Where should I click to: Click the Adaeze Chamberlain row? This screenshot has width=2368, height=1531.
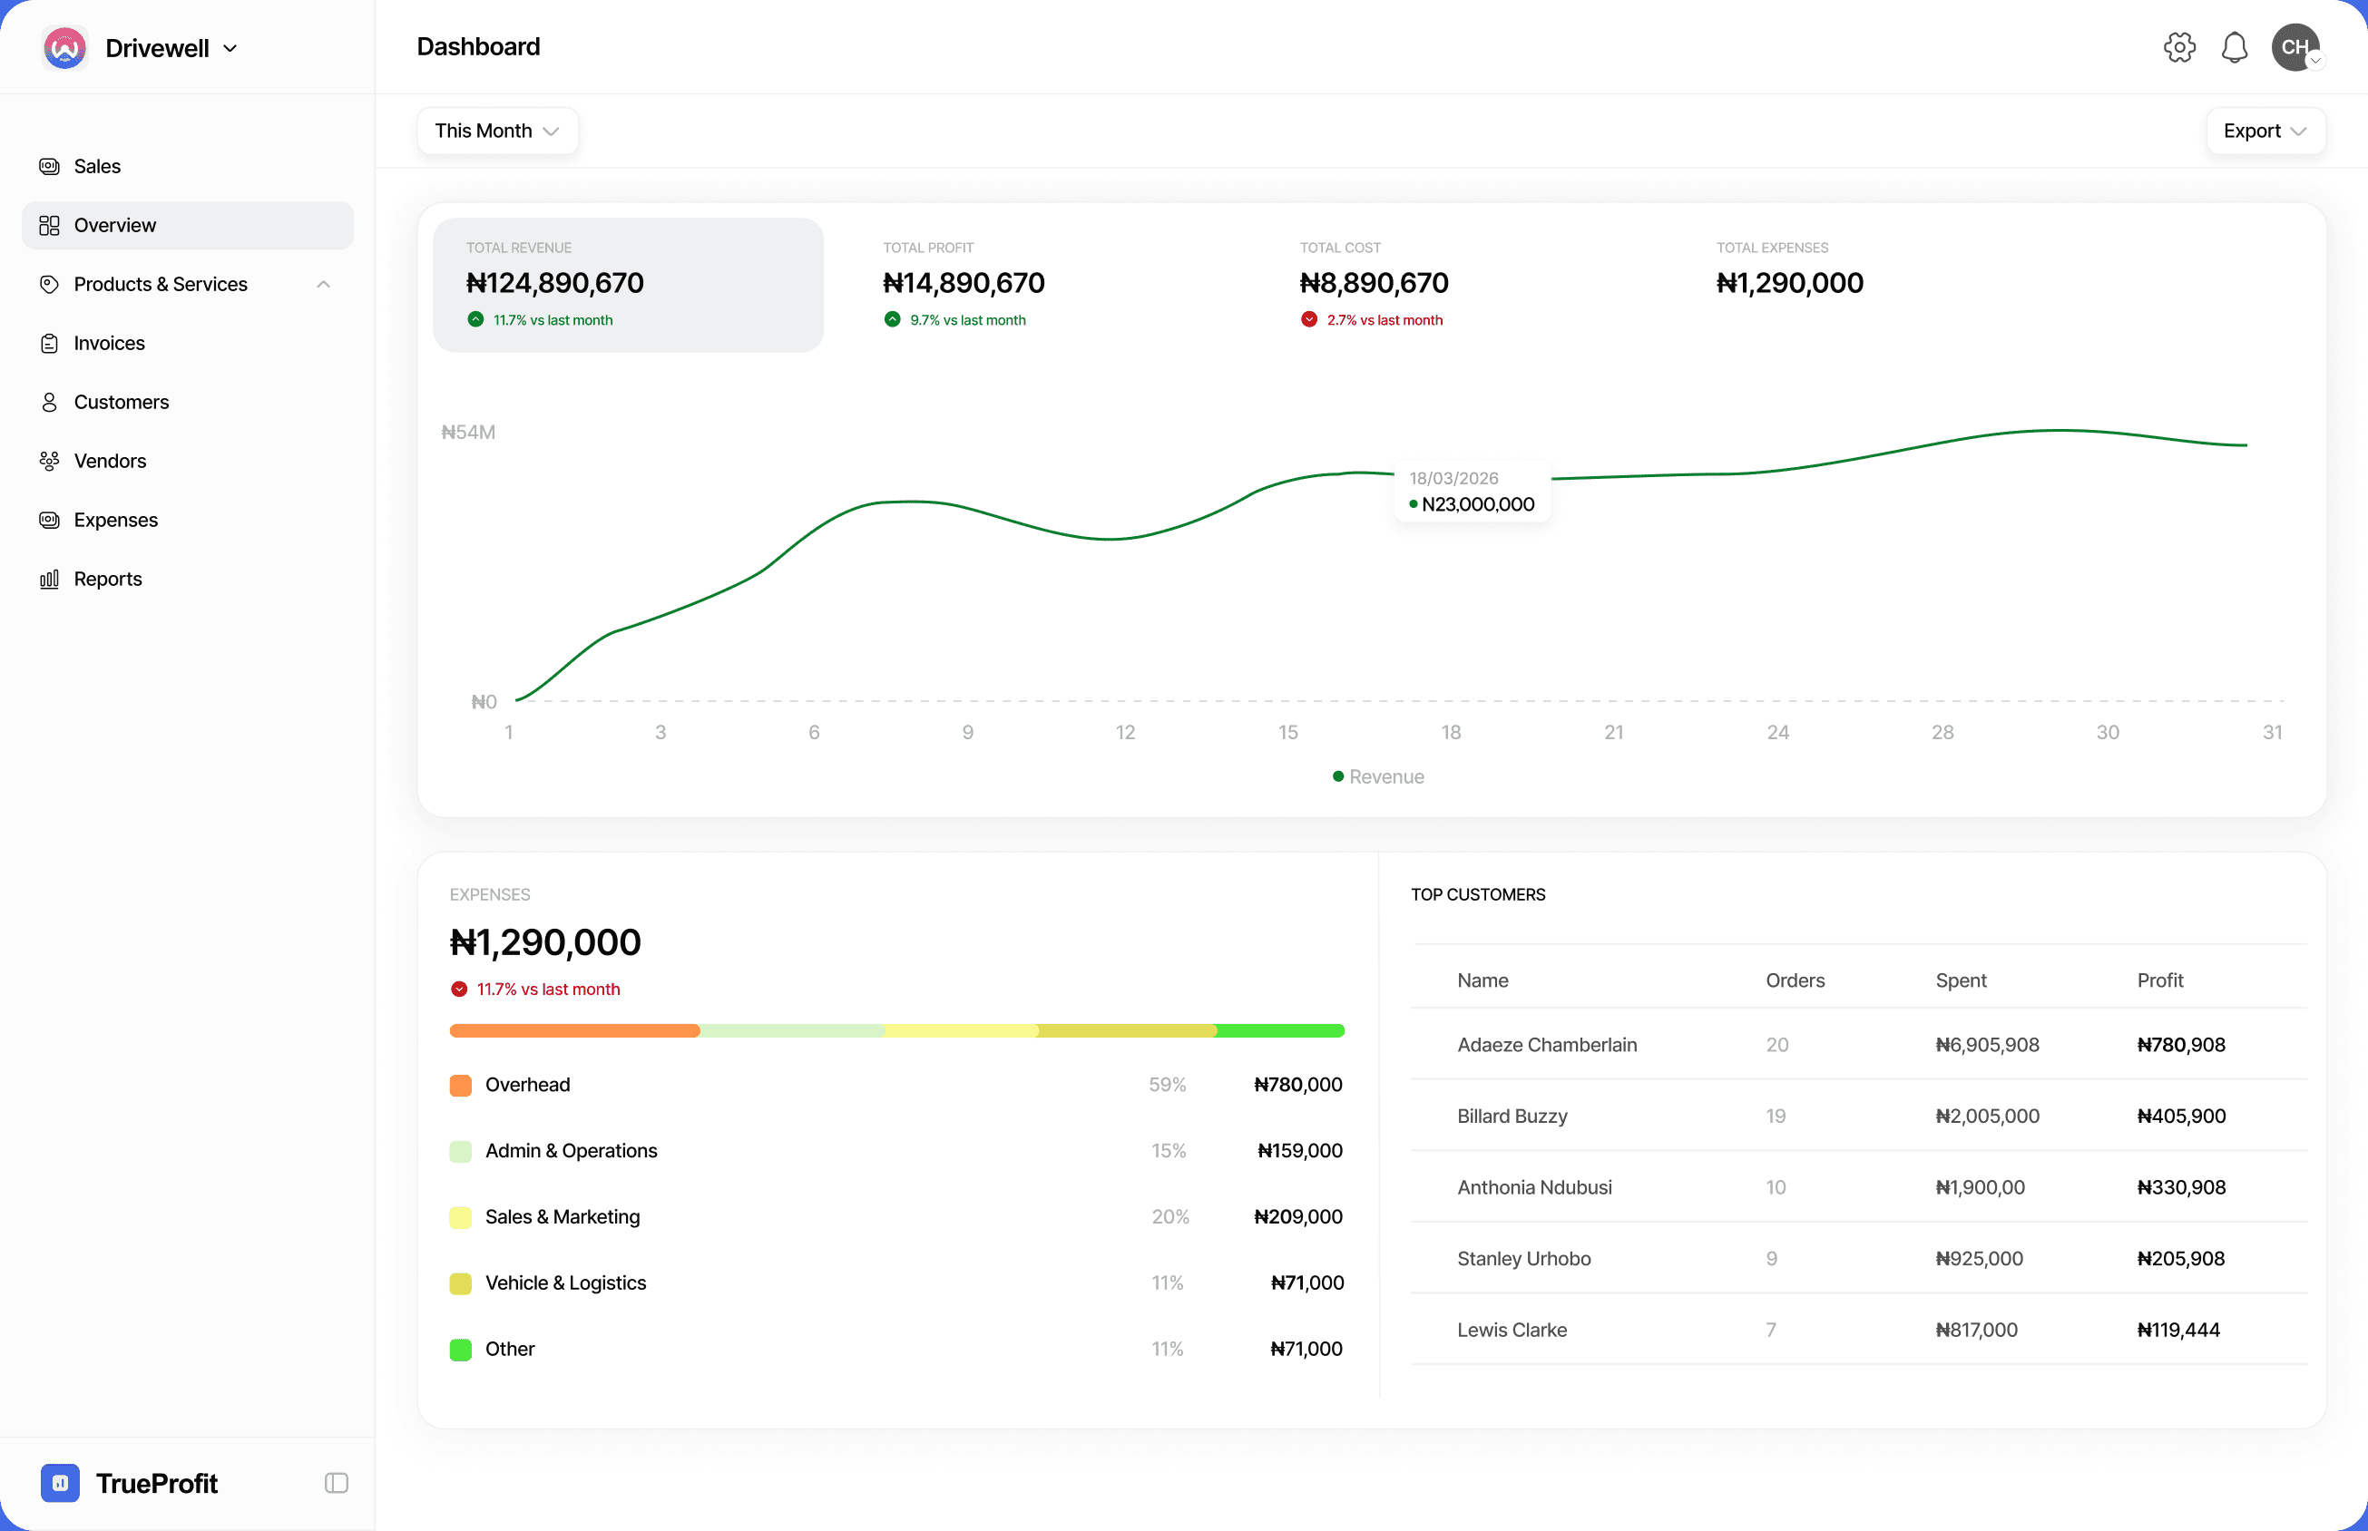pos(1858,1044)
